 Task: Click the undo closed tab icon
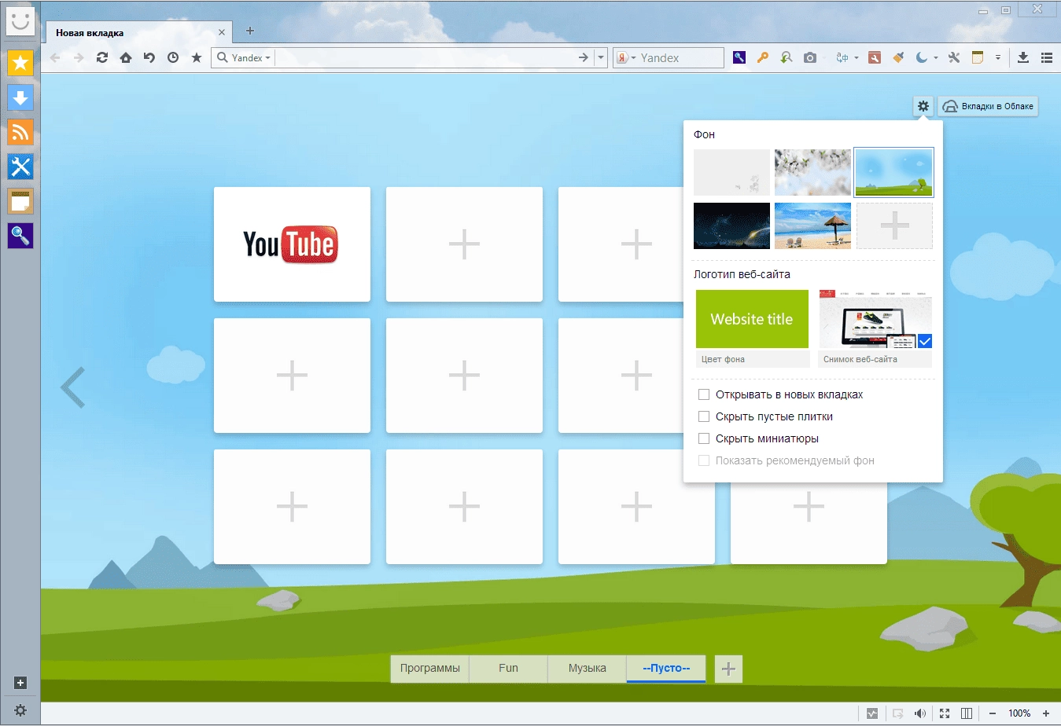pyautogui.click(x=149, y=57)
